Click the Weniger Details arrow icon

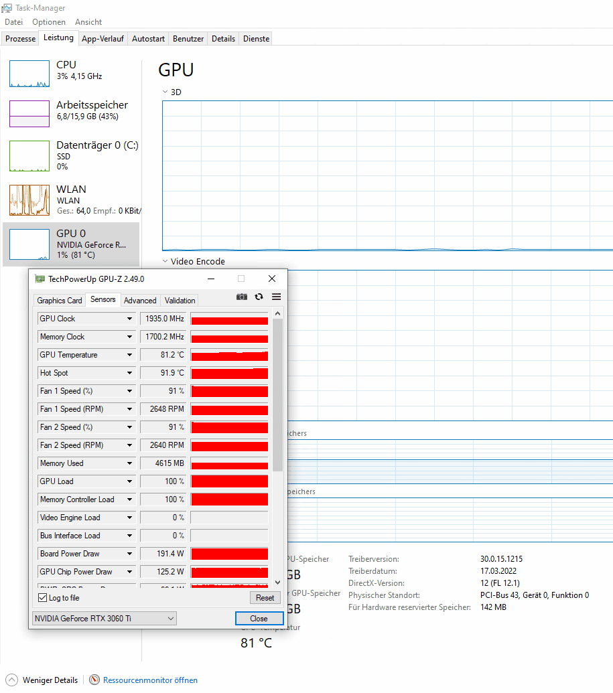[x=12, y=680]
